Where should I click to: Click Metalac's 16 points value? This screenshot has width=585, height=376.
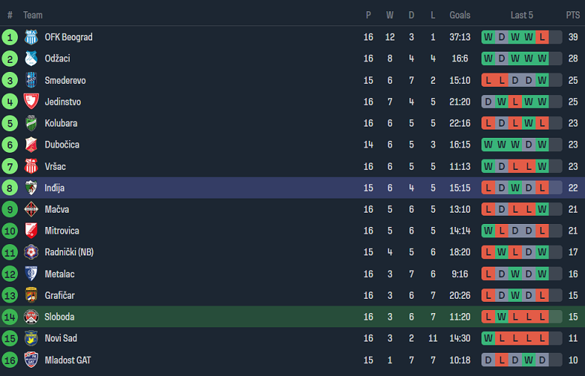point(572,274)
